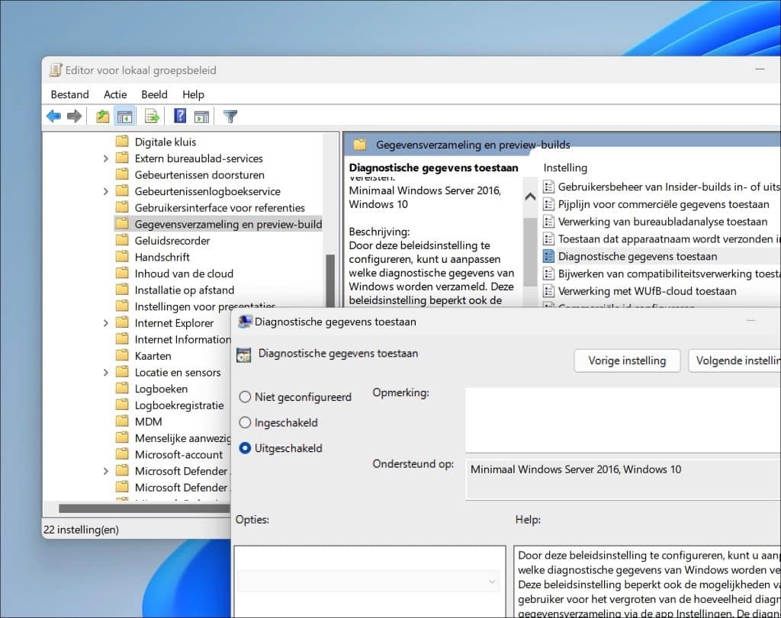Click the Export list toolbar icon
The width and height of the screenshot is (781, 618).
point(152,117)
